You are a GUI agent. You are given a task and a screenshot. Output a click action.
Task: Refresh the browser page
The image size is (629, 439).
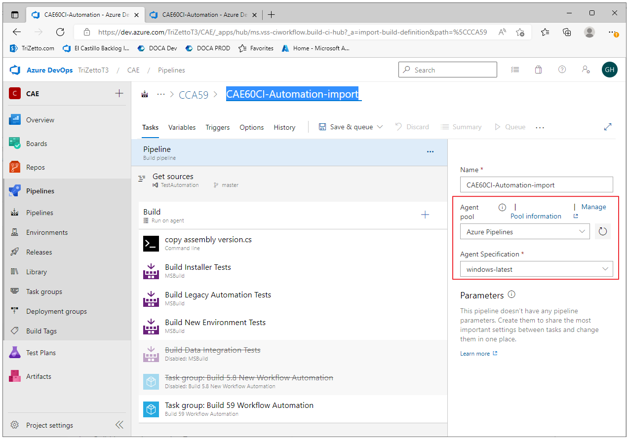pyautogui.click(x=60, y=32)
